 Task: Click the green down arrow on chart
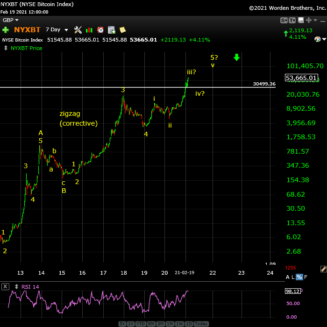(x=236, y=57)
